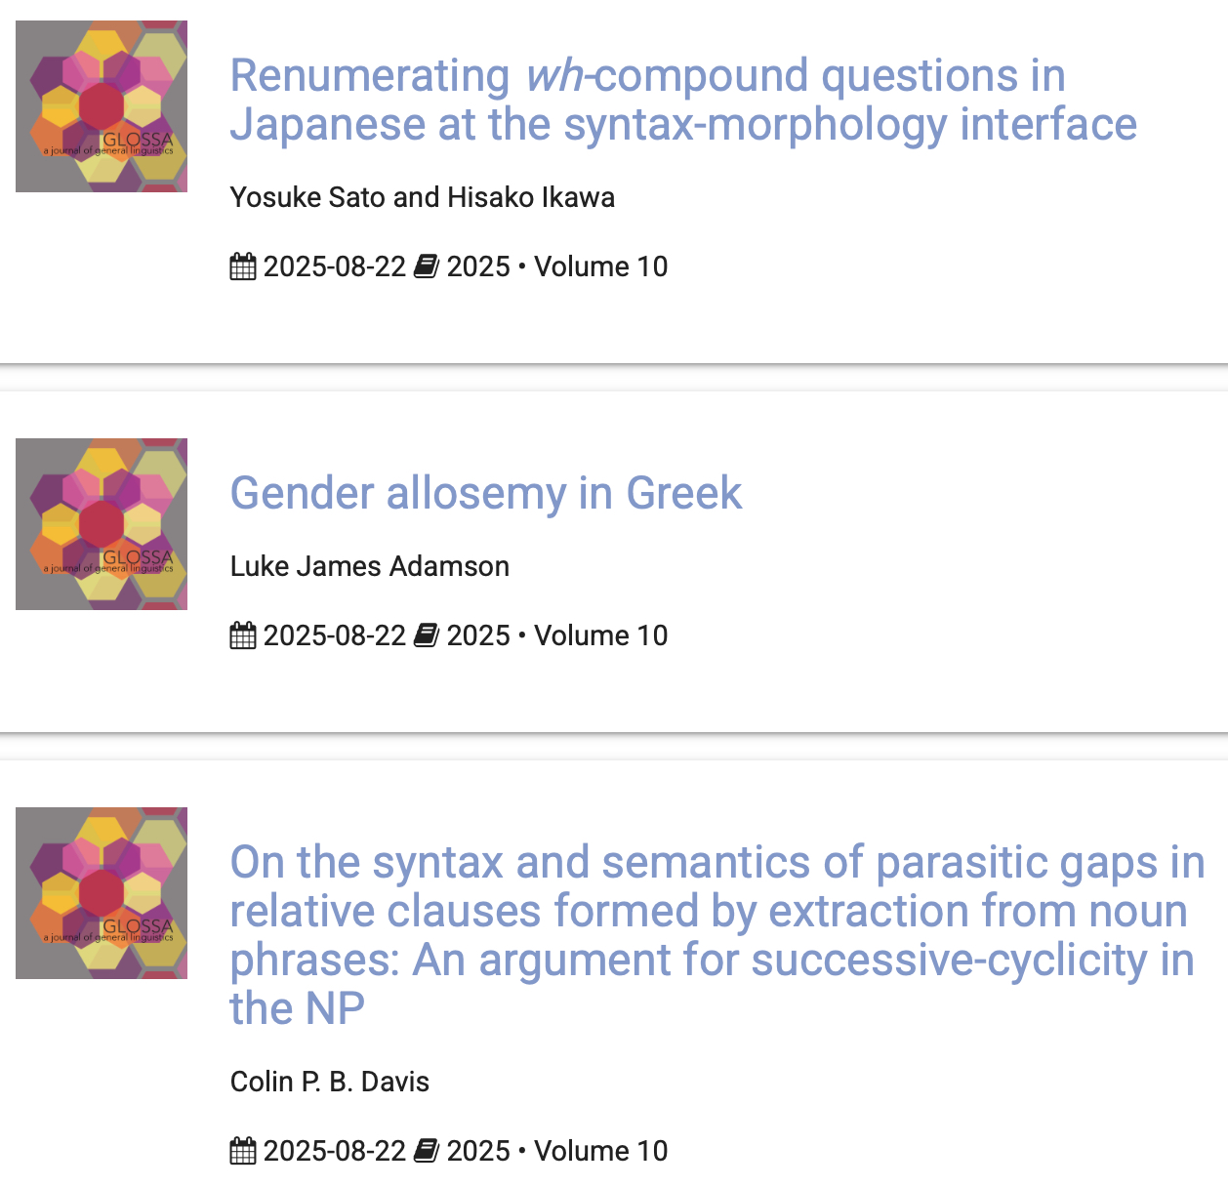This screenshot has height=1187, width=1228.
Task: Click the author name Colin P. B. Davis
Action: click(330, 1082)
